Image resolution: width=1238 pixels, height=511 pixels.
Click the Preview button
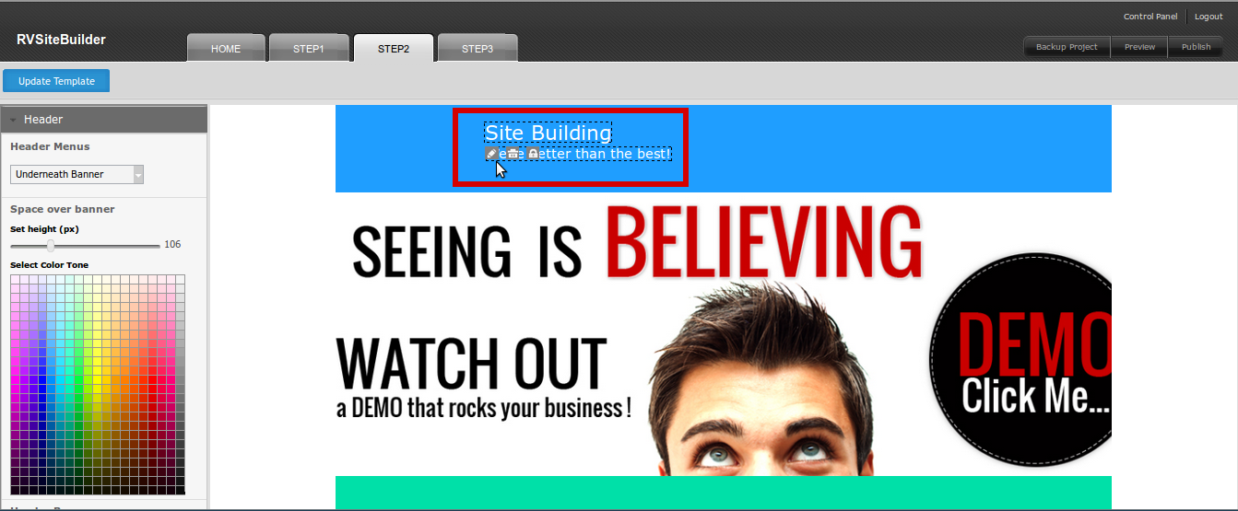click(1139, 47)
